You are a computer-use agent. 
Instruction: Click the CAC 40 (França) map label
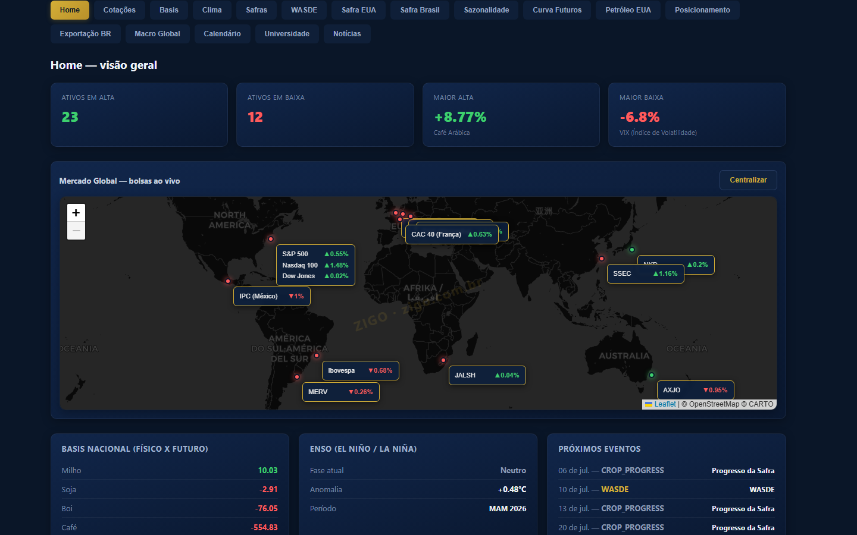[452, 234]
